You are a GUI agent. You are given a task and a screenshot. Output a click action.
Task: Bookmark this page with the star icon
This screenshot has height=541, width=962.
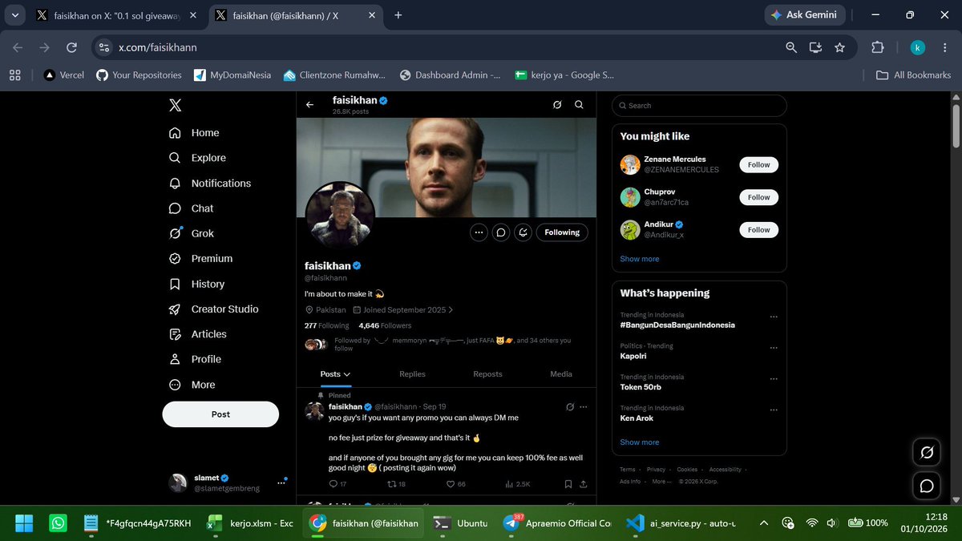(839, 47)
